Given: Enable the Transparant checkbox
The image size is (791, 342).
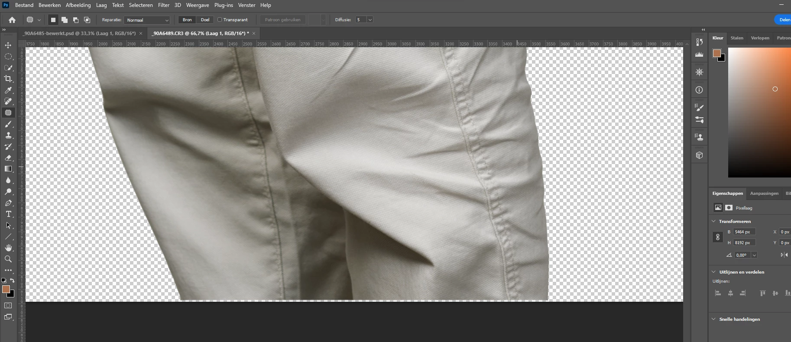Looking at the screenshot, I should pos(220,19).
